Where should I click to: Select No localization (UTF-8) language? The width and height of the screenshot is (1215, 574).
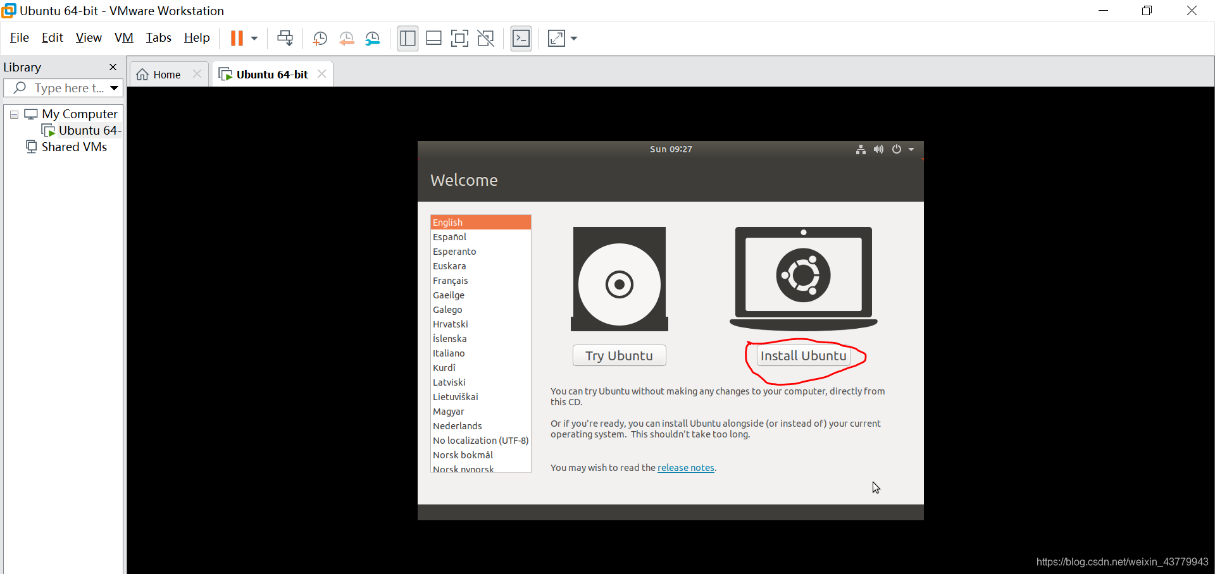tap(480, 441)
